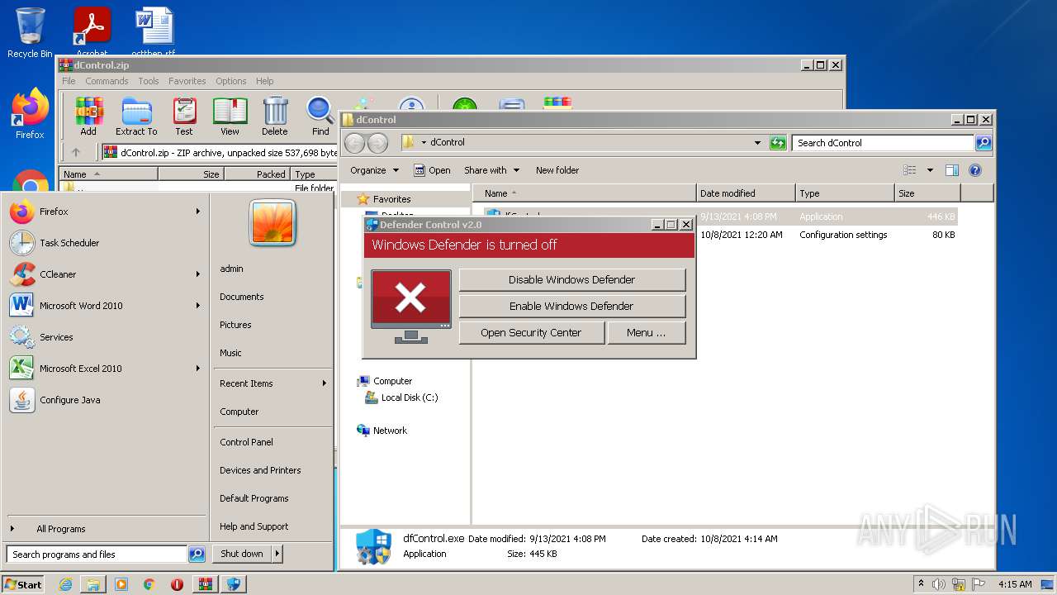Open Opera from the taskbar

point(177,584)
